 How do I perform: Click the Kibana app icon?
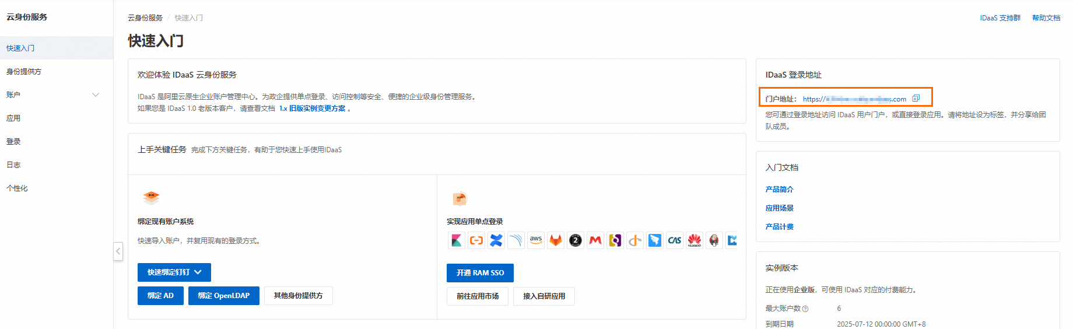[x=457, y=240]
